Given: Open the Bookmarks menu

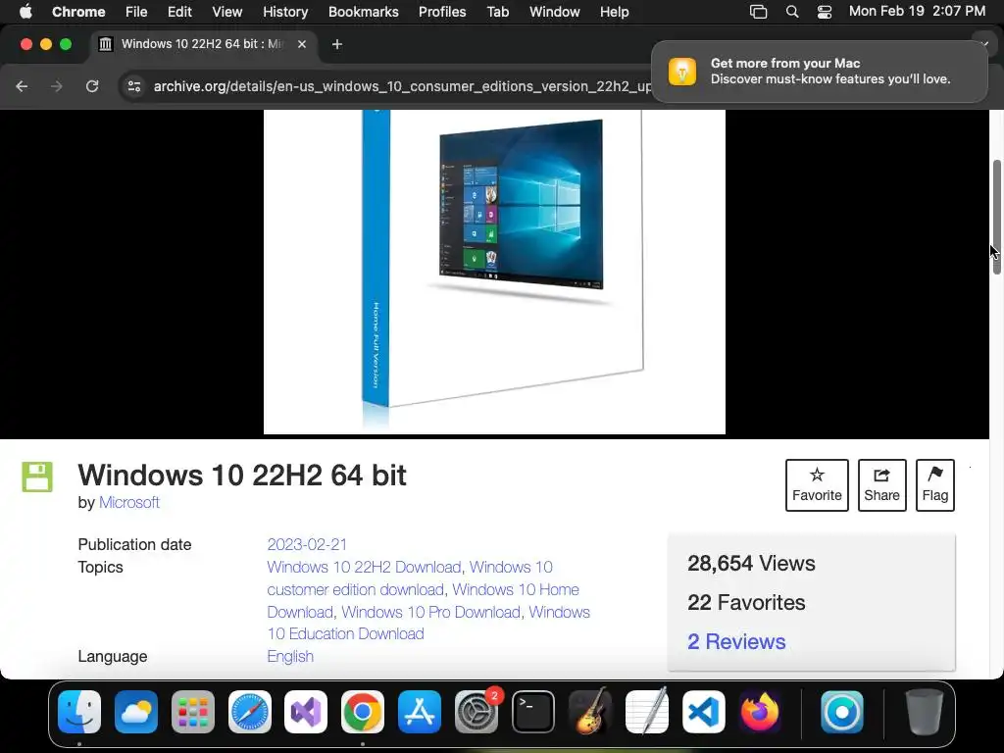Looking at the screenshot, I should [363, 12].
